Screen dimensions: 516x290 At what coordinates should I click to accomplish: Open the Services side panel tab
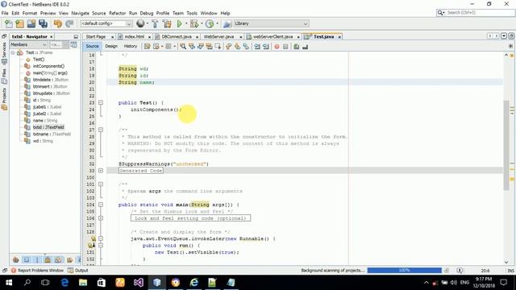[4, 53]
